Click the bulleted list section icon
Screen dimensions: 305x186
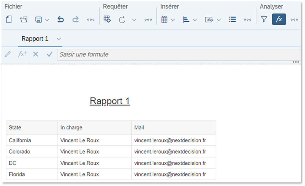pos(232,20)
